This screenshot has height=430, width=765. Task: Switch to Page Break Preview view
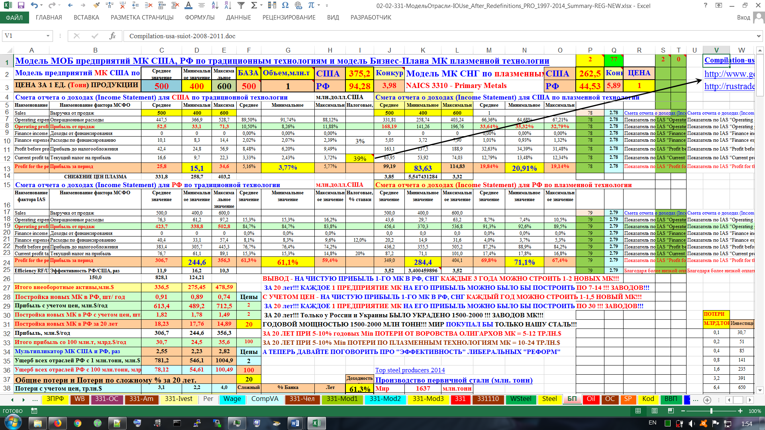coord(671,411)
